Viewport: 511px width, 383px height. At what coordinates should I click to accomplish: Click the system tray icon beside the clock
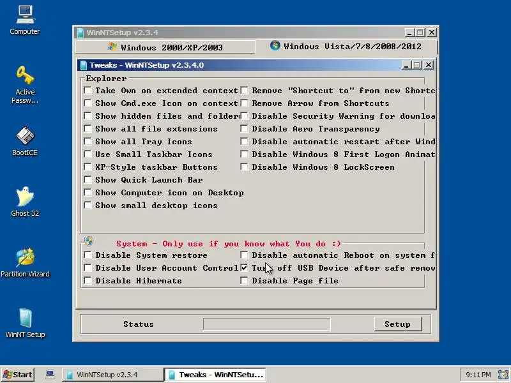tap(503, 375)
